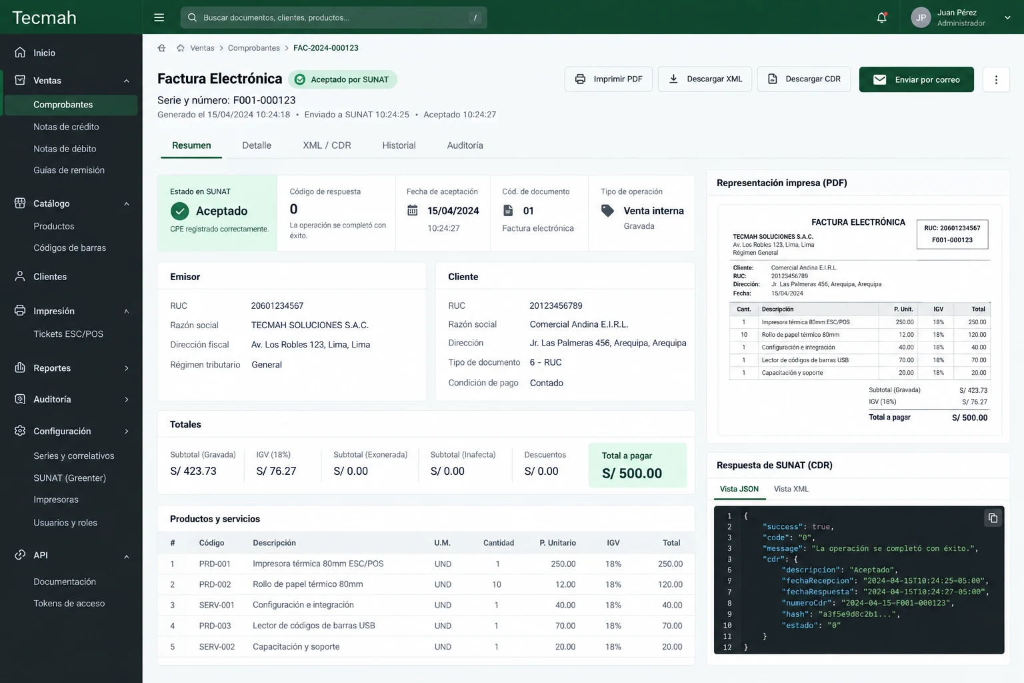The image size is (1024, 683).
Task: Click the API link icon in sidebar
Action: coord(20,555)
